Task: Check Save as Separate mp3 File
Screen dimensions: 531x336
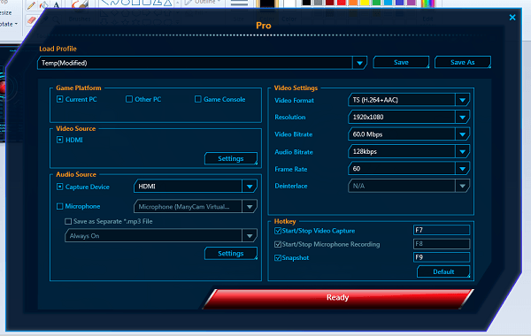Action: click(x=68, y=221)
